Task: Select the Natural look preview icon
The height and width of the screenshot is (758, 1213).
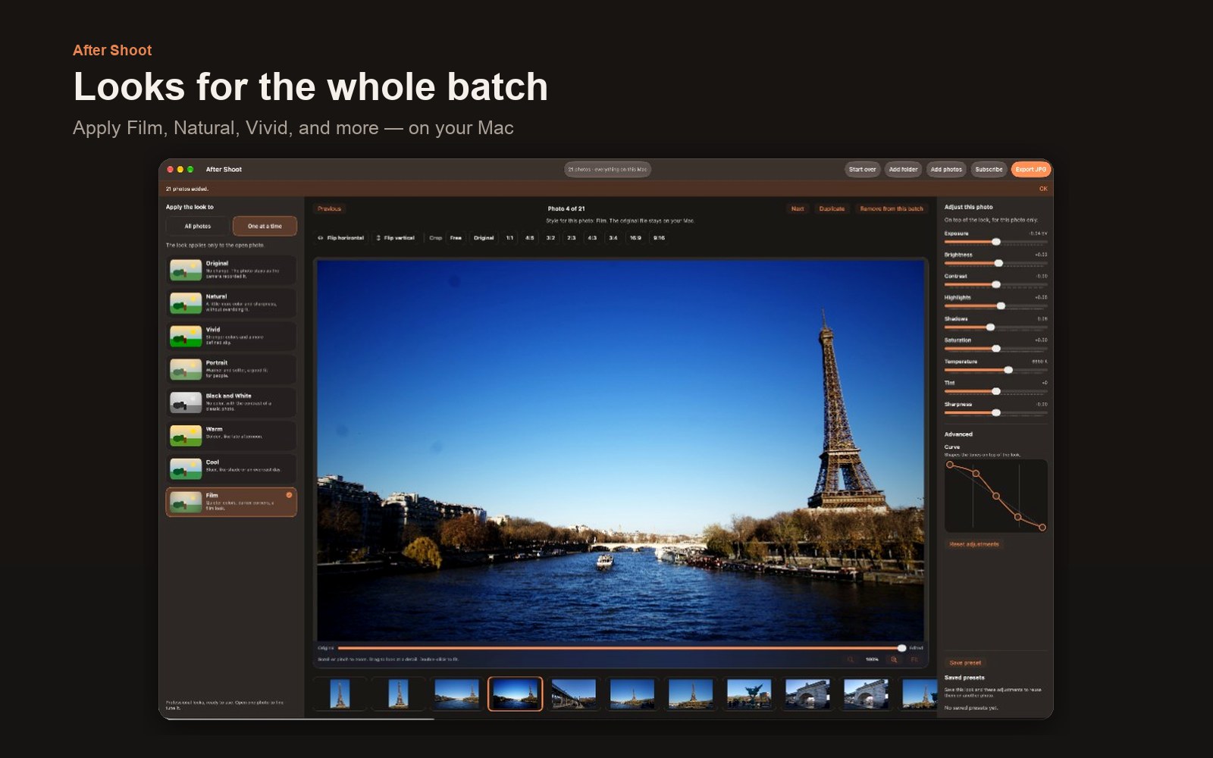Action: point(186,303)
